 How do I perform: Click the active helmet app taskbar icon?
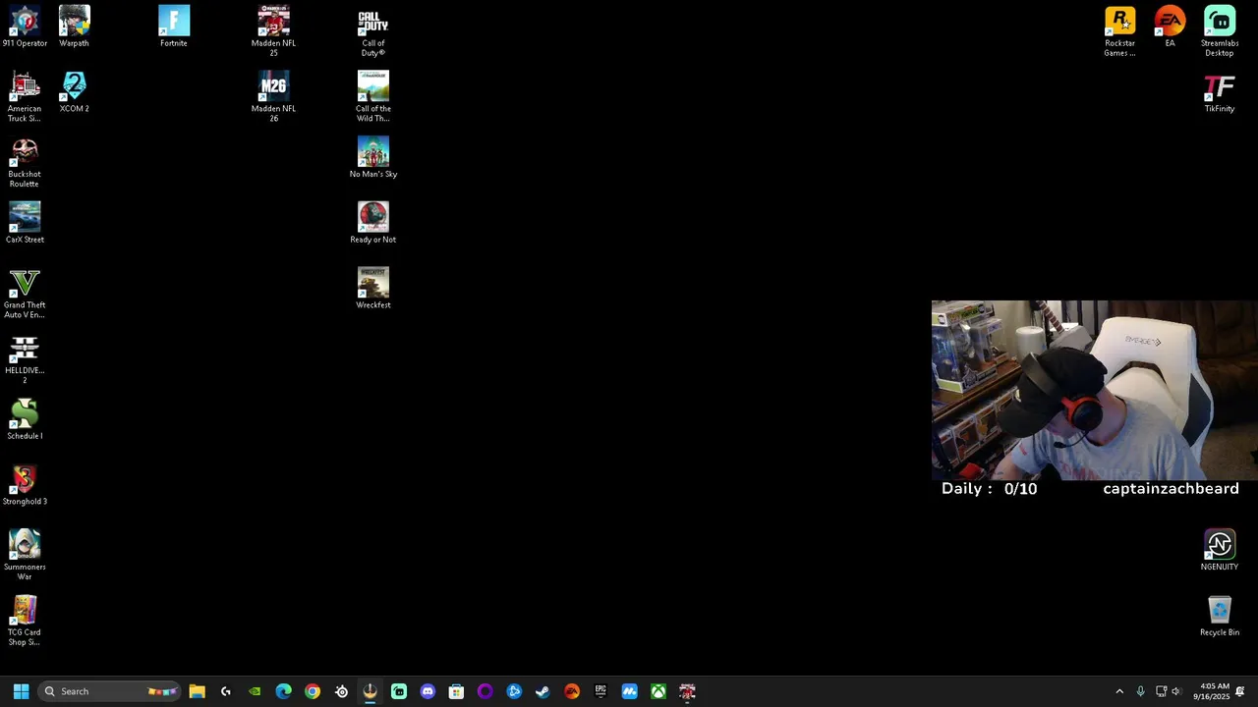click(x=371, y=691)
